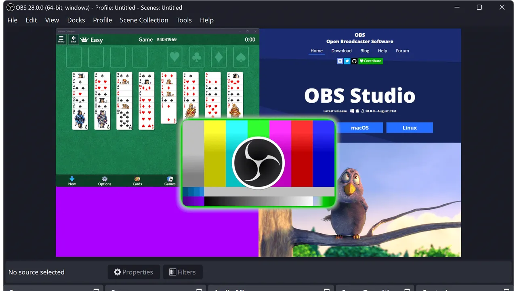Click the "Open Broadcaster Software" text
Viewport: 517px width, 291px height.
click(359, 41)
